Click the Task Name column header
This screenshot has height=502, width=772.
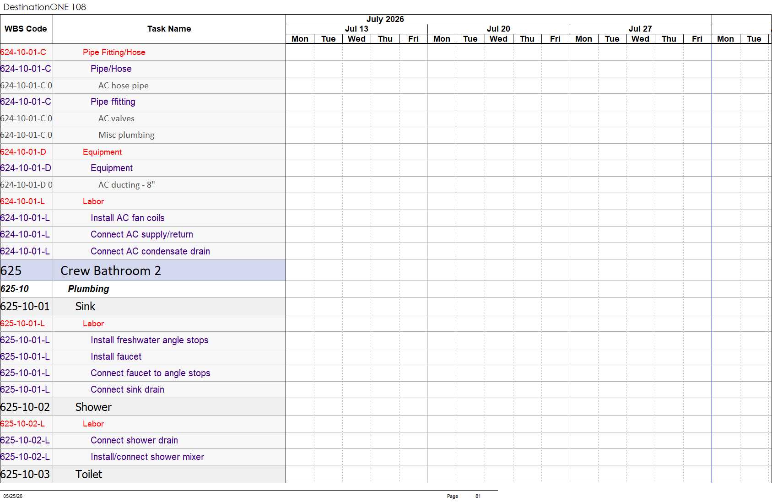coord(169,29)
